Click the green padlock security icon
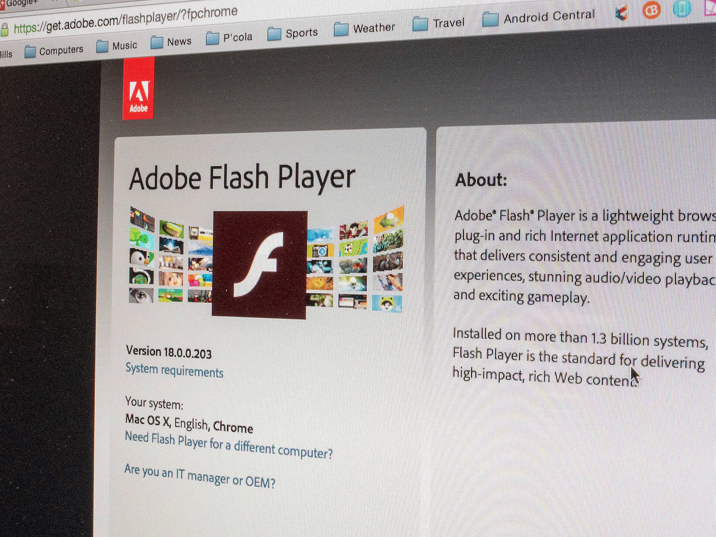 [x=4, y=30]
